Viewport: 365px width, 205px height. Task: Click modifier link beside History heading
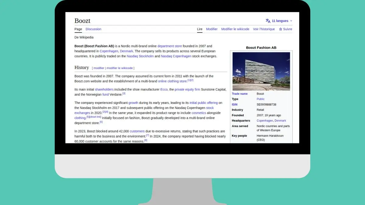click(99, 68)
